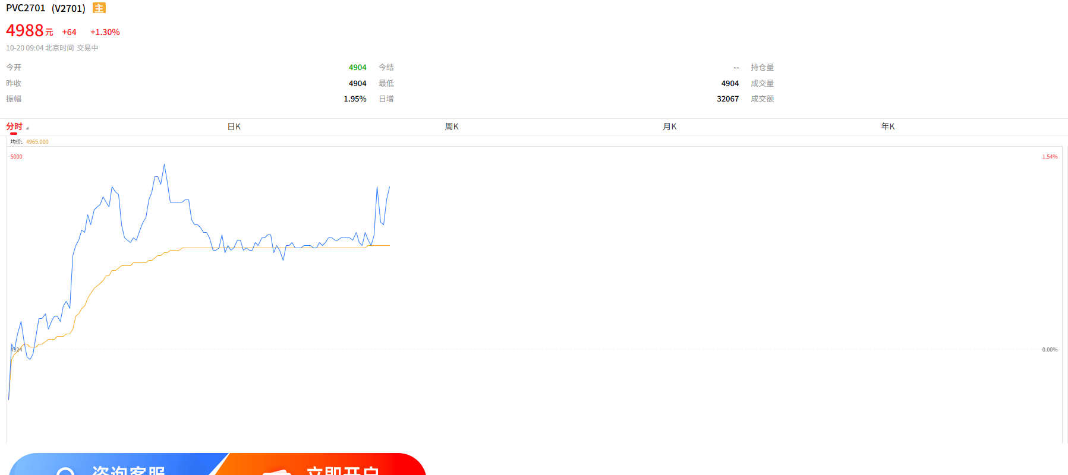Click the 1.95% amplitude value
The width and height of the screenshot is (1068, 475).
pos(355,99)
